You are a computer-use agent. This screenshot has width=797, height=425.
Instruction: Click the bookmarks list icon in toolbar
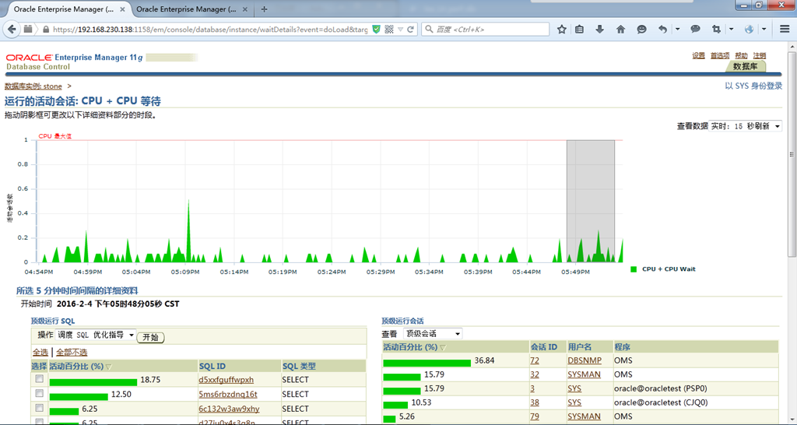click(x=580, y=30)
